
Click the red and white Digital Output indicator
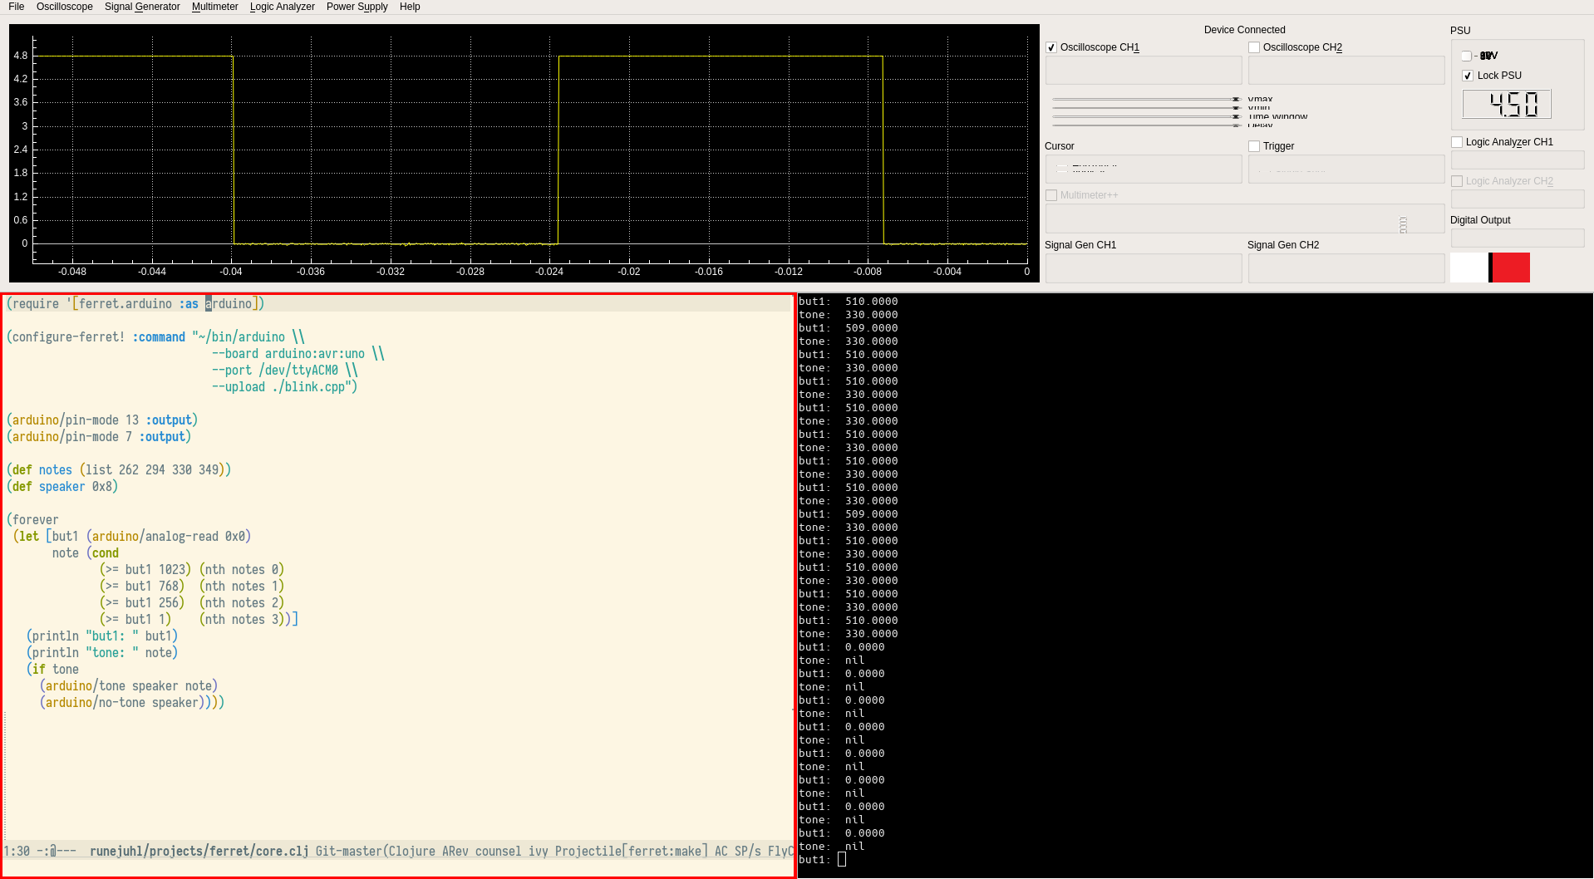click(1490, 268)
